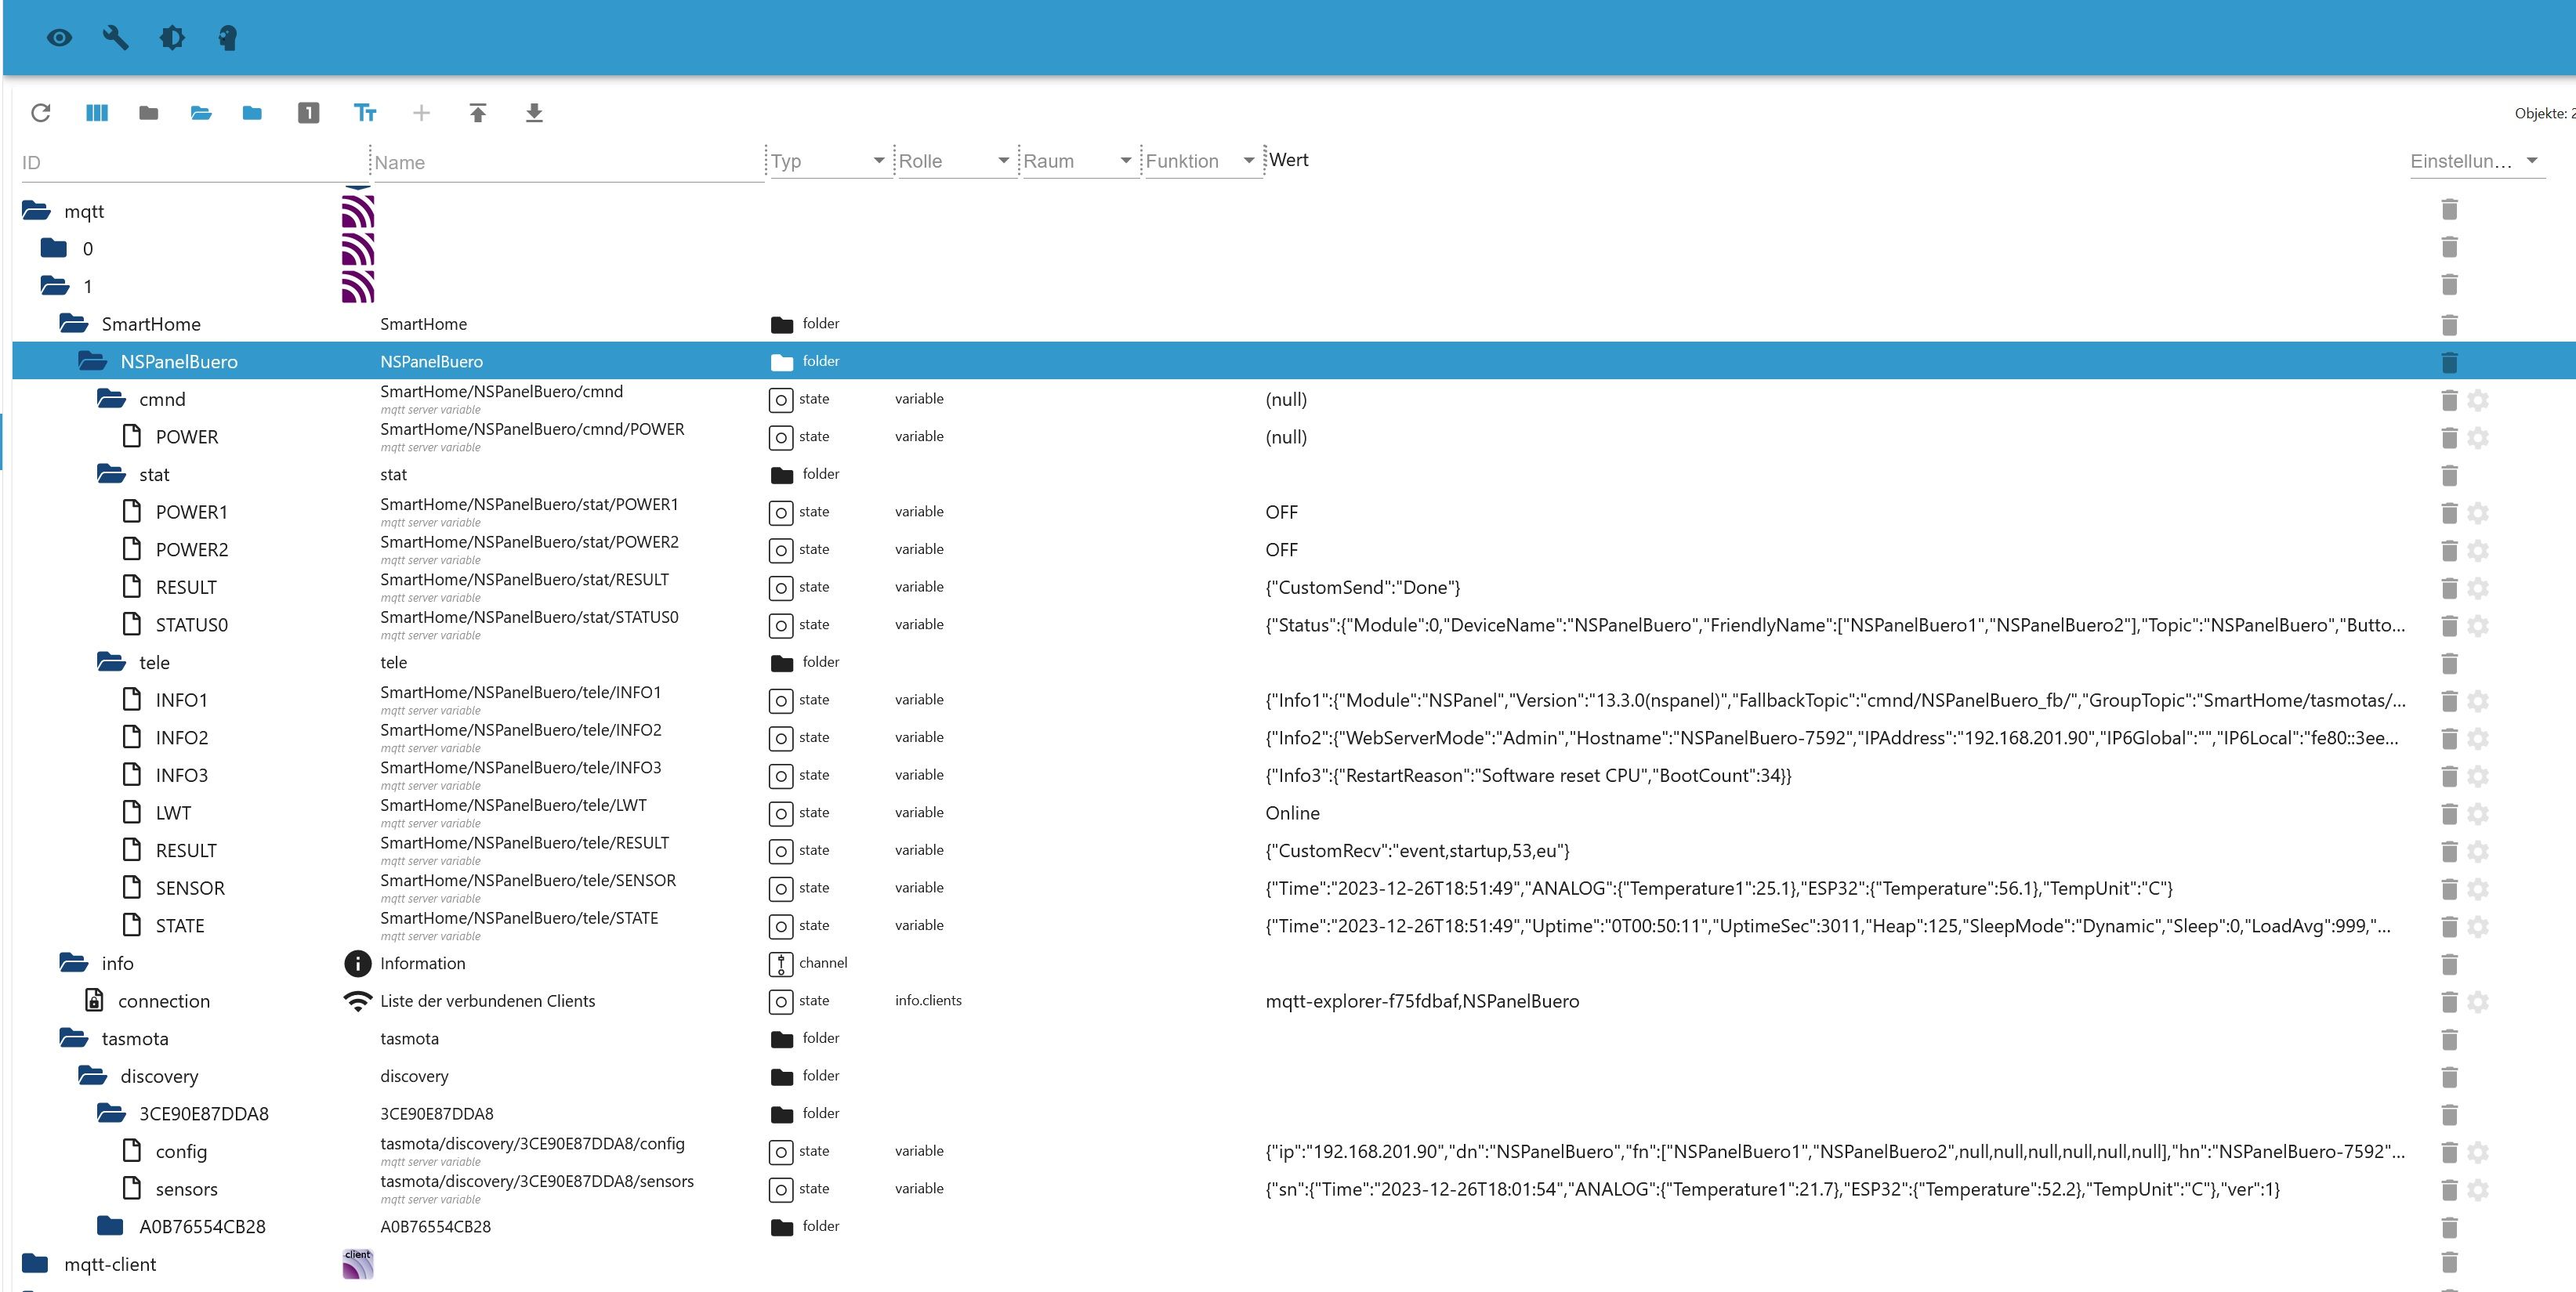Open column manager icon
Screen dimensions: 2576x1292
tap(97, 113)
